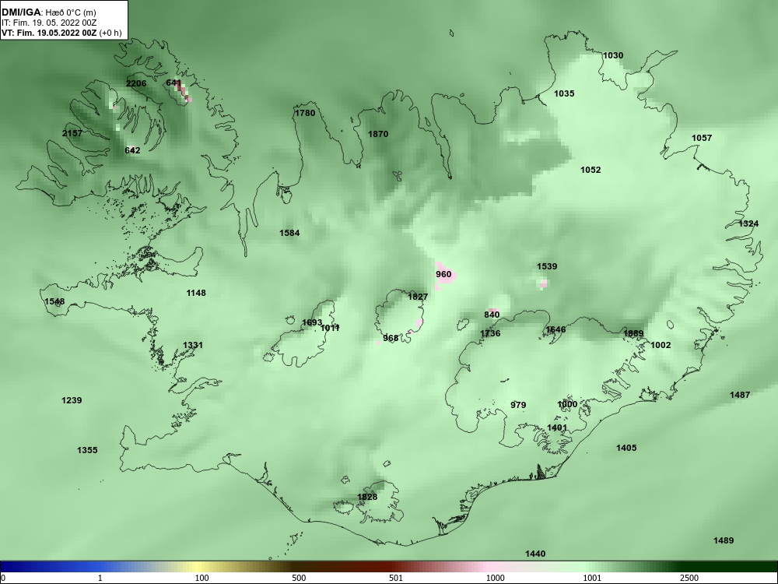Select the map value 1539
The image size is (778, 584).
click(547, 266)
